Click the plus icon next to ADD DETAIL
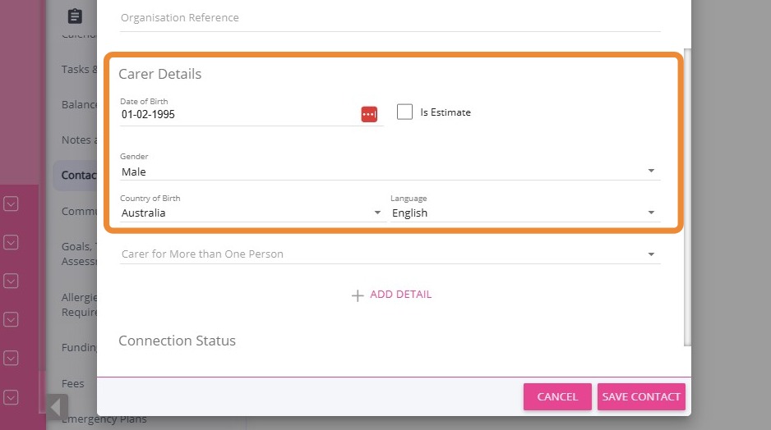771x430 pixels. pyautogui.click(x=358, y=295)
